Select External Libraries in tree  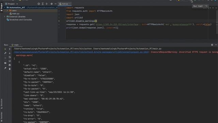pos(17,17)
